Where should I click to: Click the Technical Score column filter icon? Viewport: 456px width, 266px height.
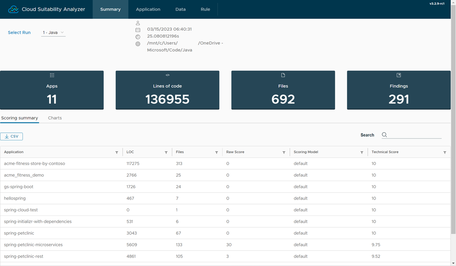pyautogui.click(x=445, y=152)
